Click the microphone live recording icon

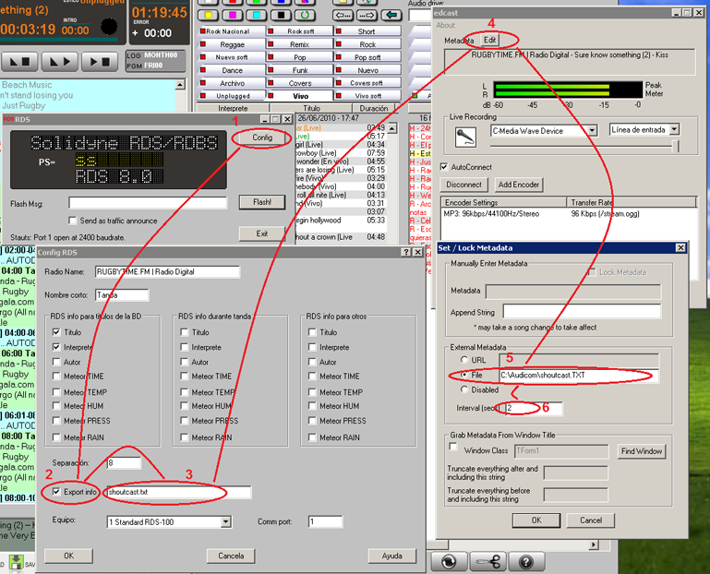coord(465,137)
